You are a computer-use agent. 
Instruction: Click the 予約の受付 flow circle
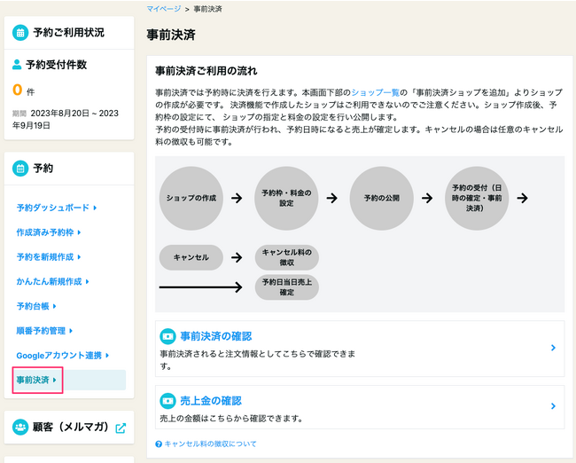477,198
